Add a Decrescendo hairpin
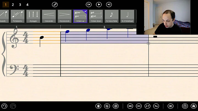 (65, 16)
